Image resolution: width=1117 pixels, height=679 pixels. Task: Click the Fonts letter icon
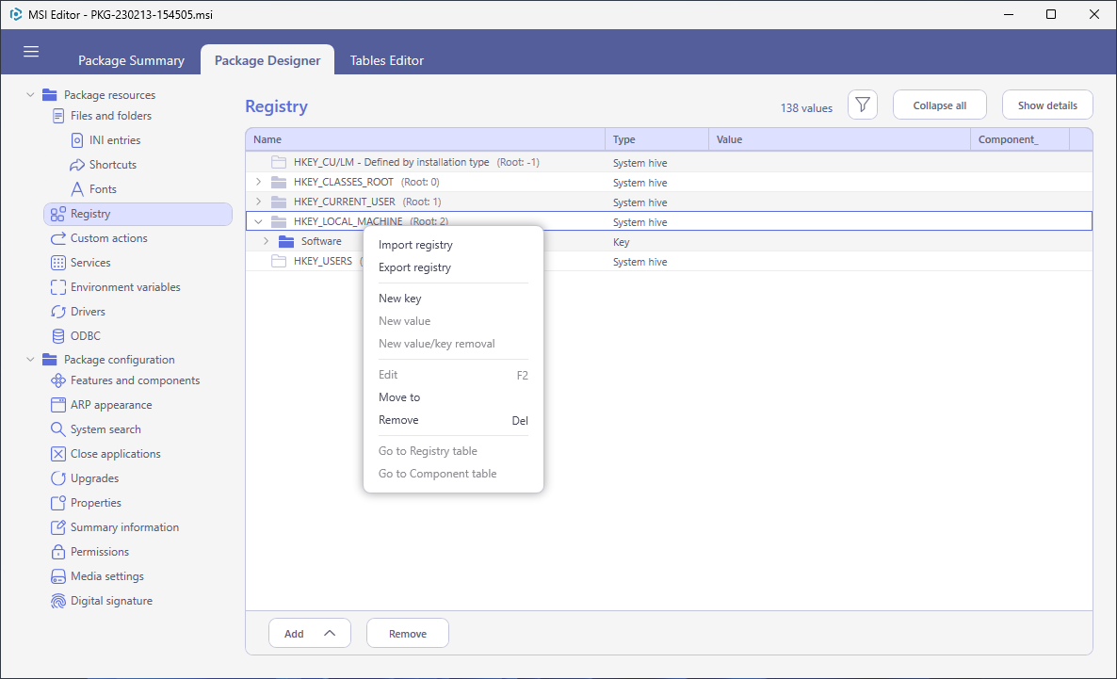(x=77, y=188)
